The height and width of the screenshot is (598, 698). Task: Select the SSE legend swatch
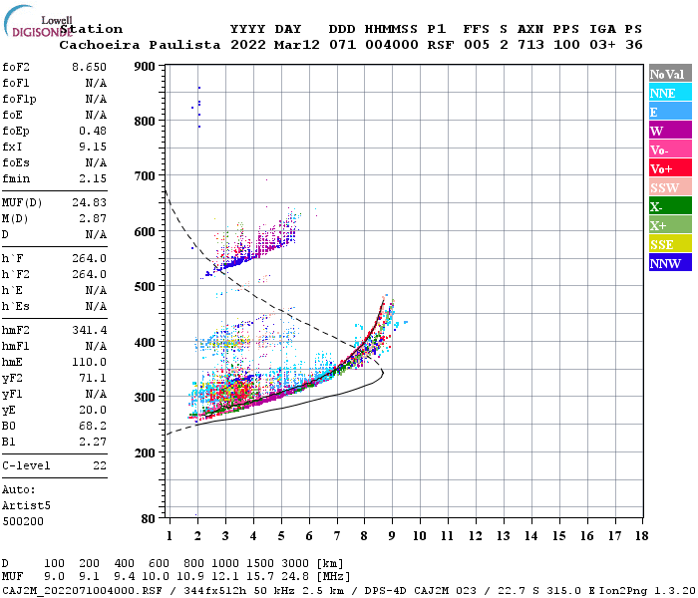(x=670, y=243)
